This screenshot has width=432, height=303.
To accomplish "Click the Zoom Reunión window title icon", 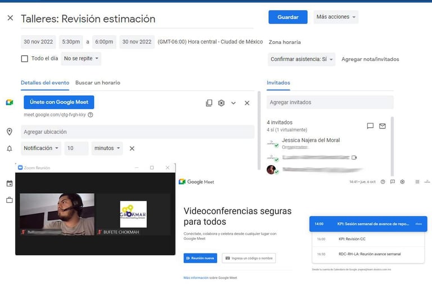I will 20,167.
